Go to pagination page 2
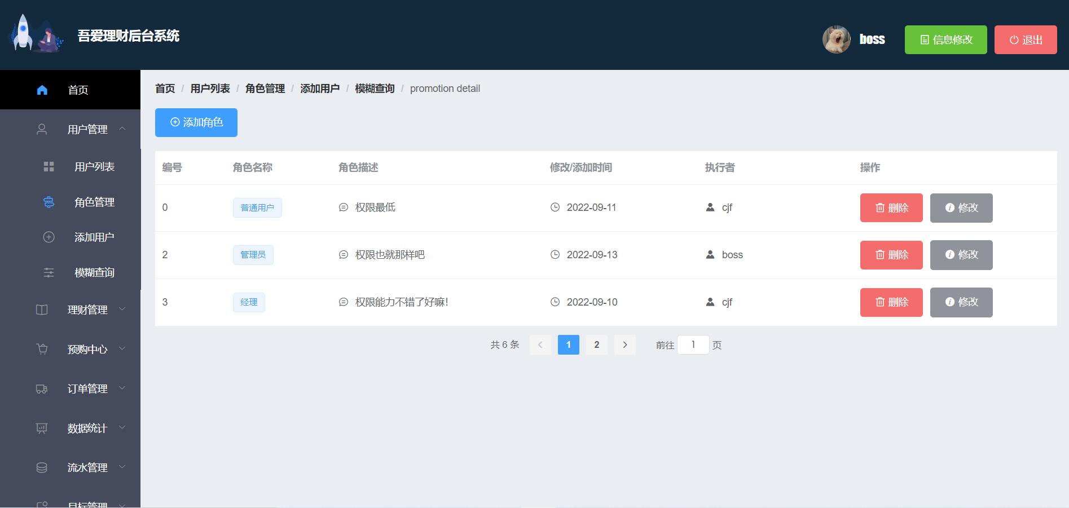Viewport: 1069px width, 508px height. point(597,344)
